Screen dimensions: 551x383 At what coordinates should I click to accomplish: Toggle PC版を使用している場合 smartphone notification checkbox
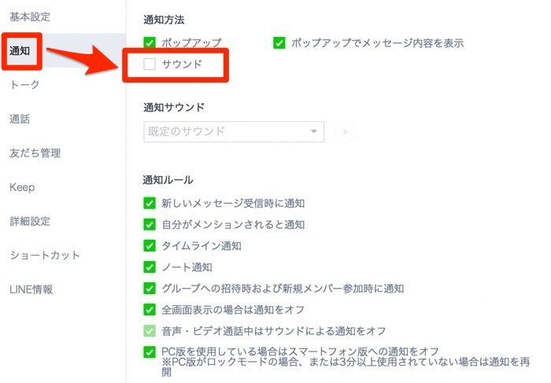[150, 352]
